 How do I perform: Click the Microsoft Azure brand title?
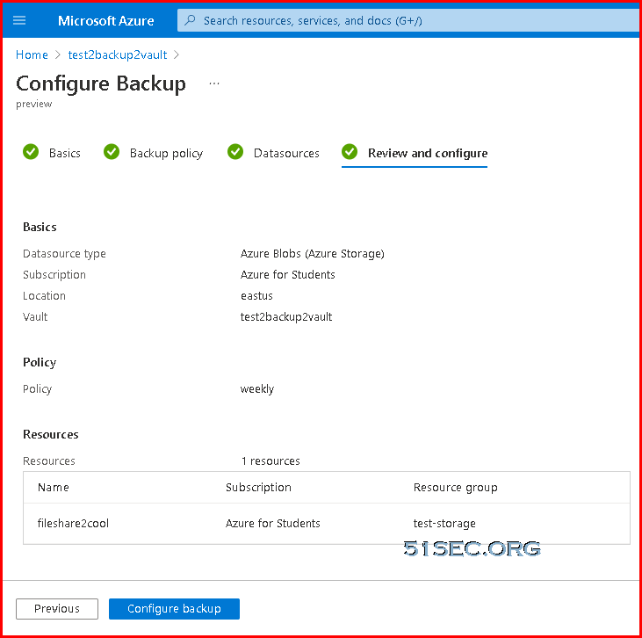[x=106, y=21]
